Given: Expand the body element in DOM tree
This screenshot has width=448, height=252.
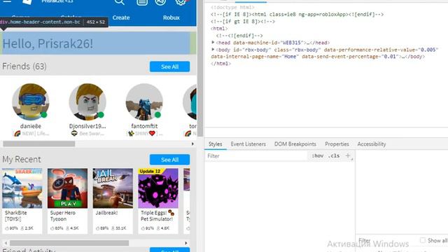Looking at the screenshot, I should (x=213, y=50).
